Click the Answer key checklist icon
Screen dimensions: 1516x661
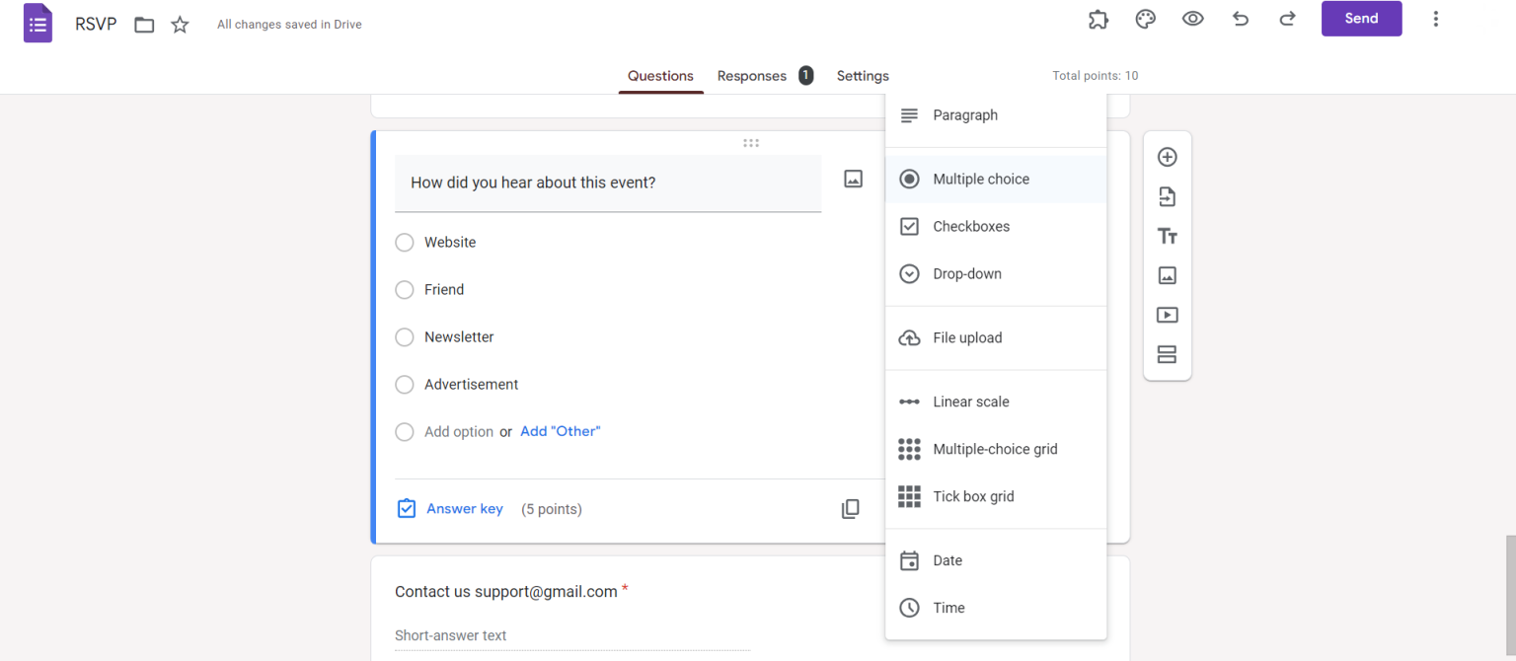point(407,509)
